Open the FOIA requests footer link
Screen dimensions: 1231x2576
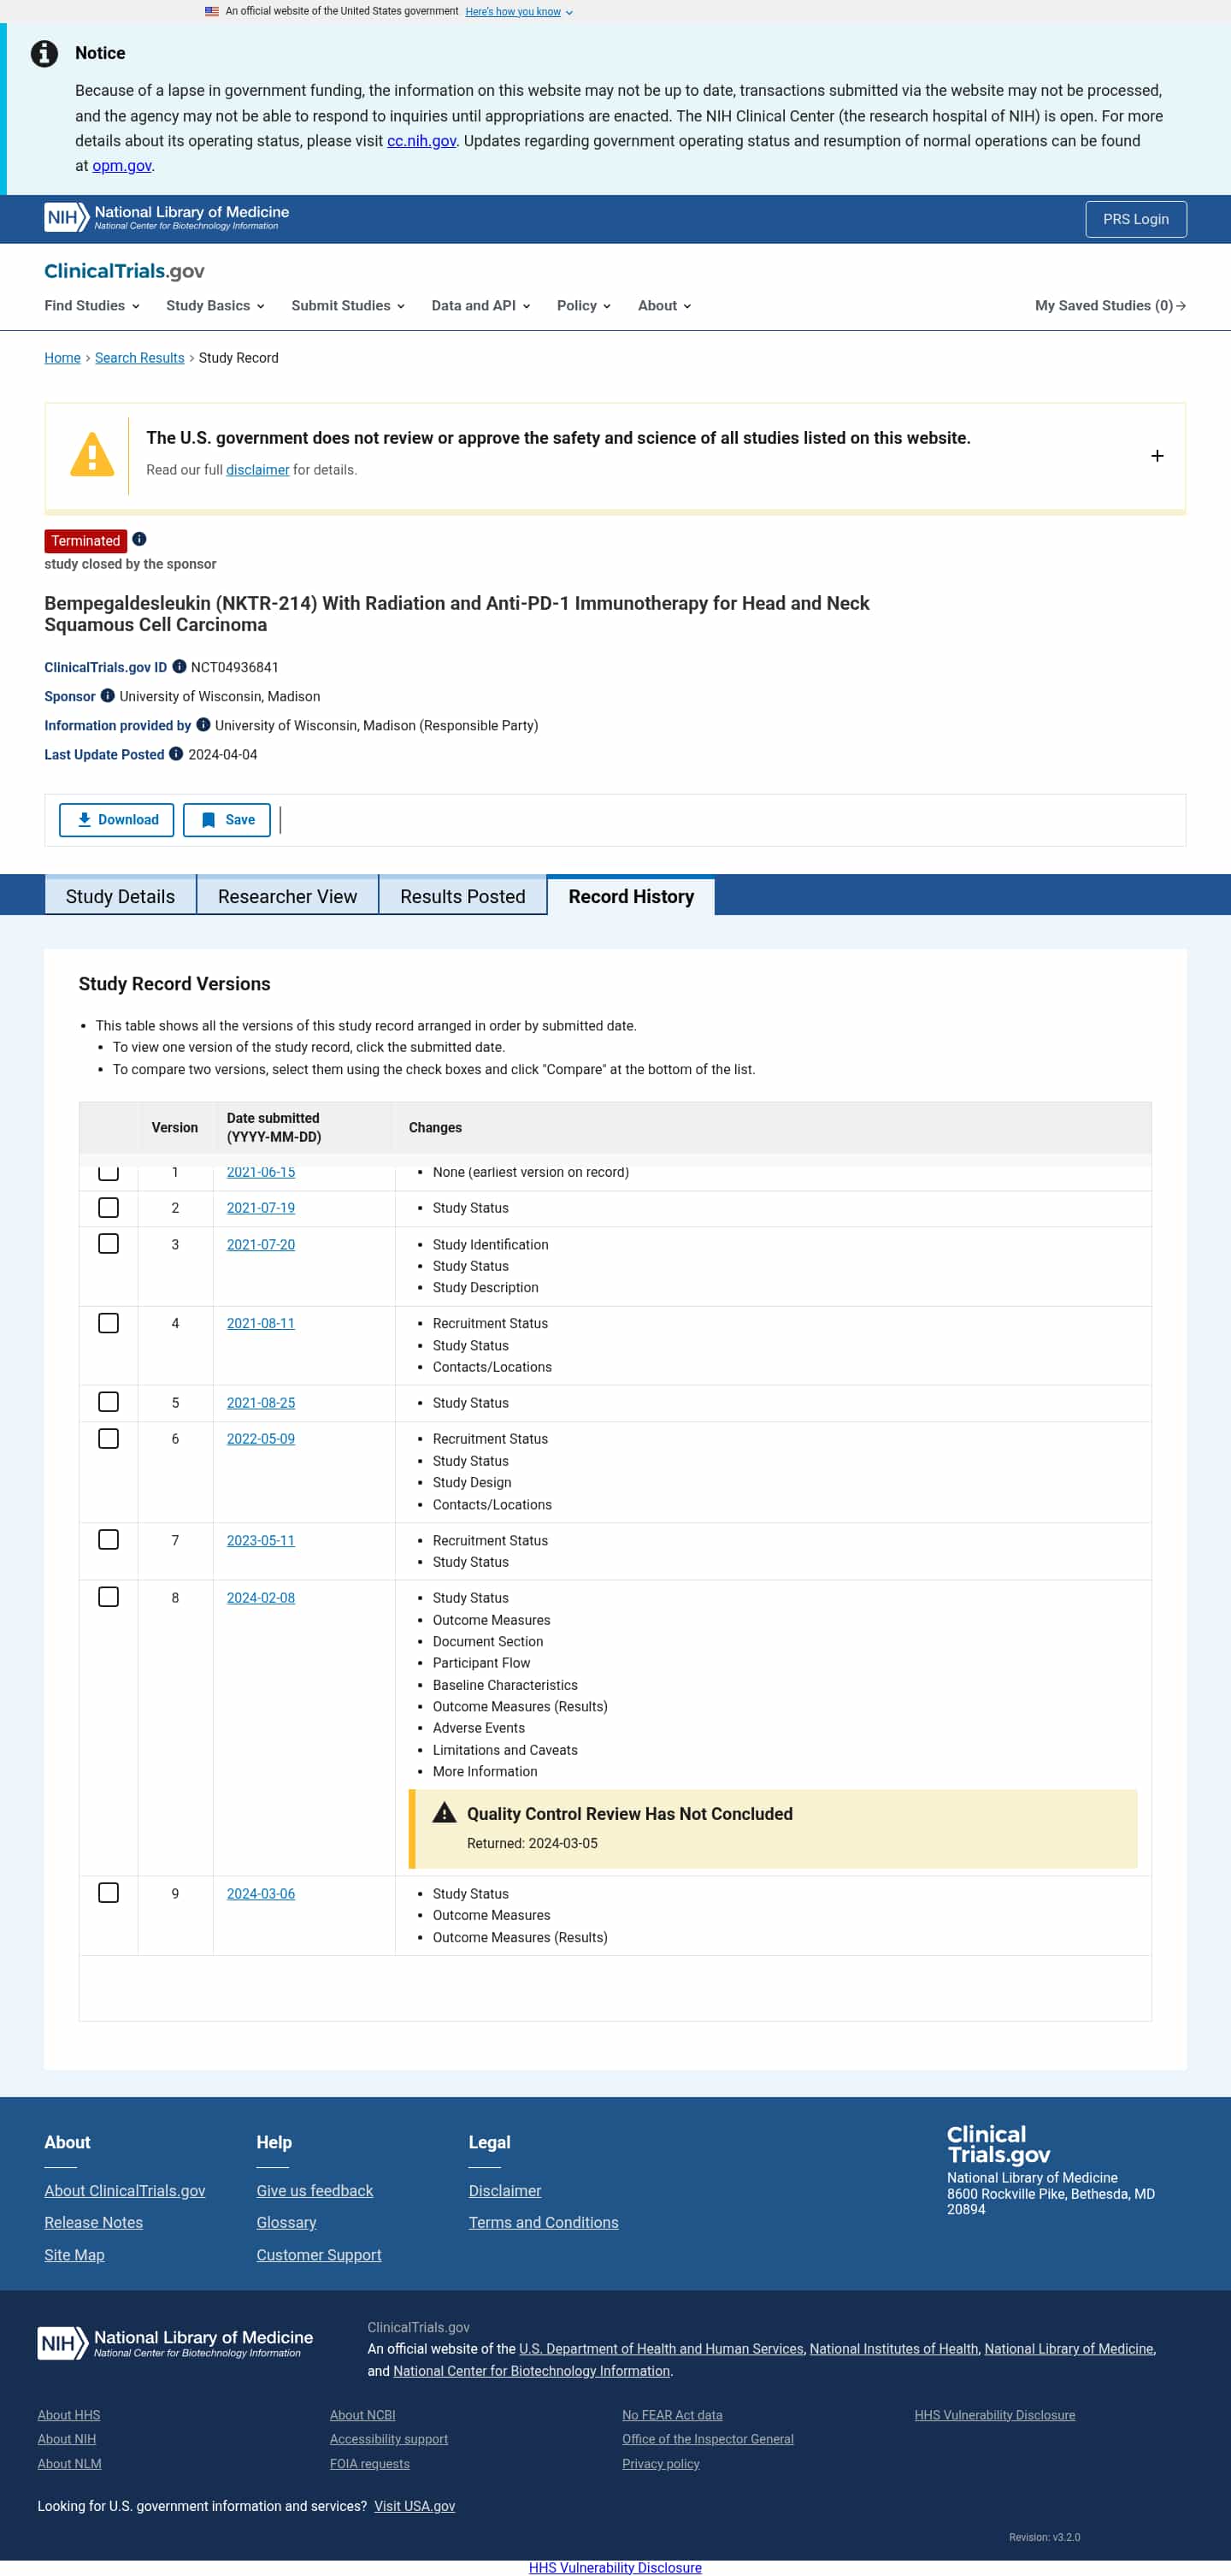[x=369, y=2464]
